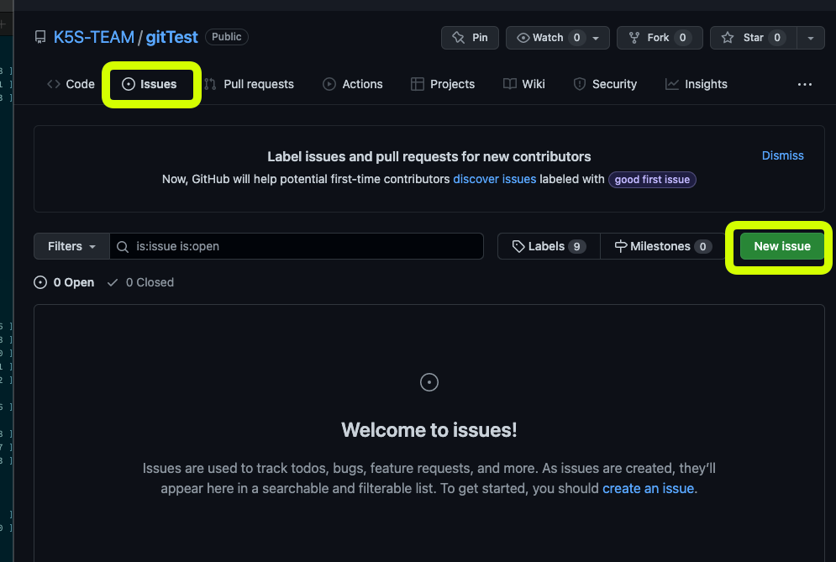Click the 'good first issue' label
Screen dimensions: 836x562
pos(652,180)
